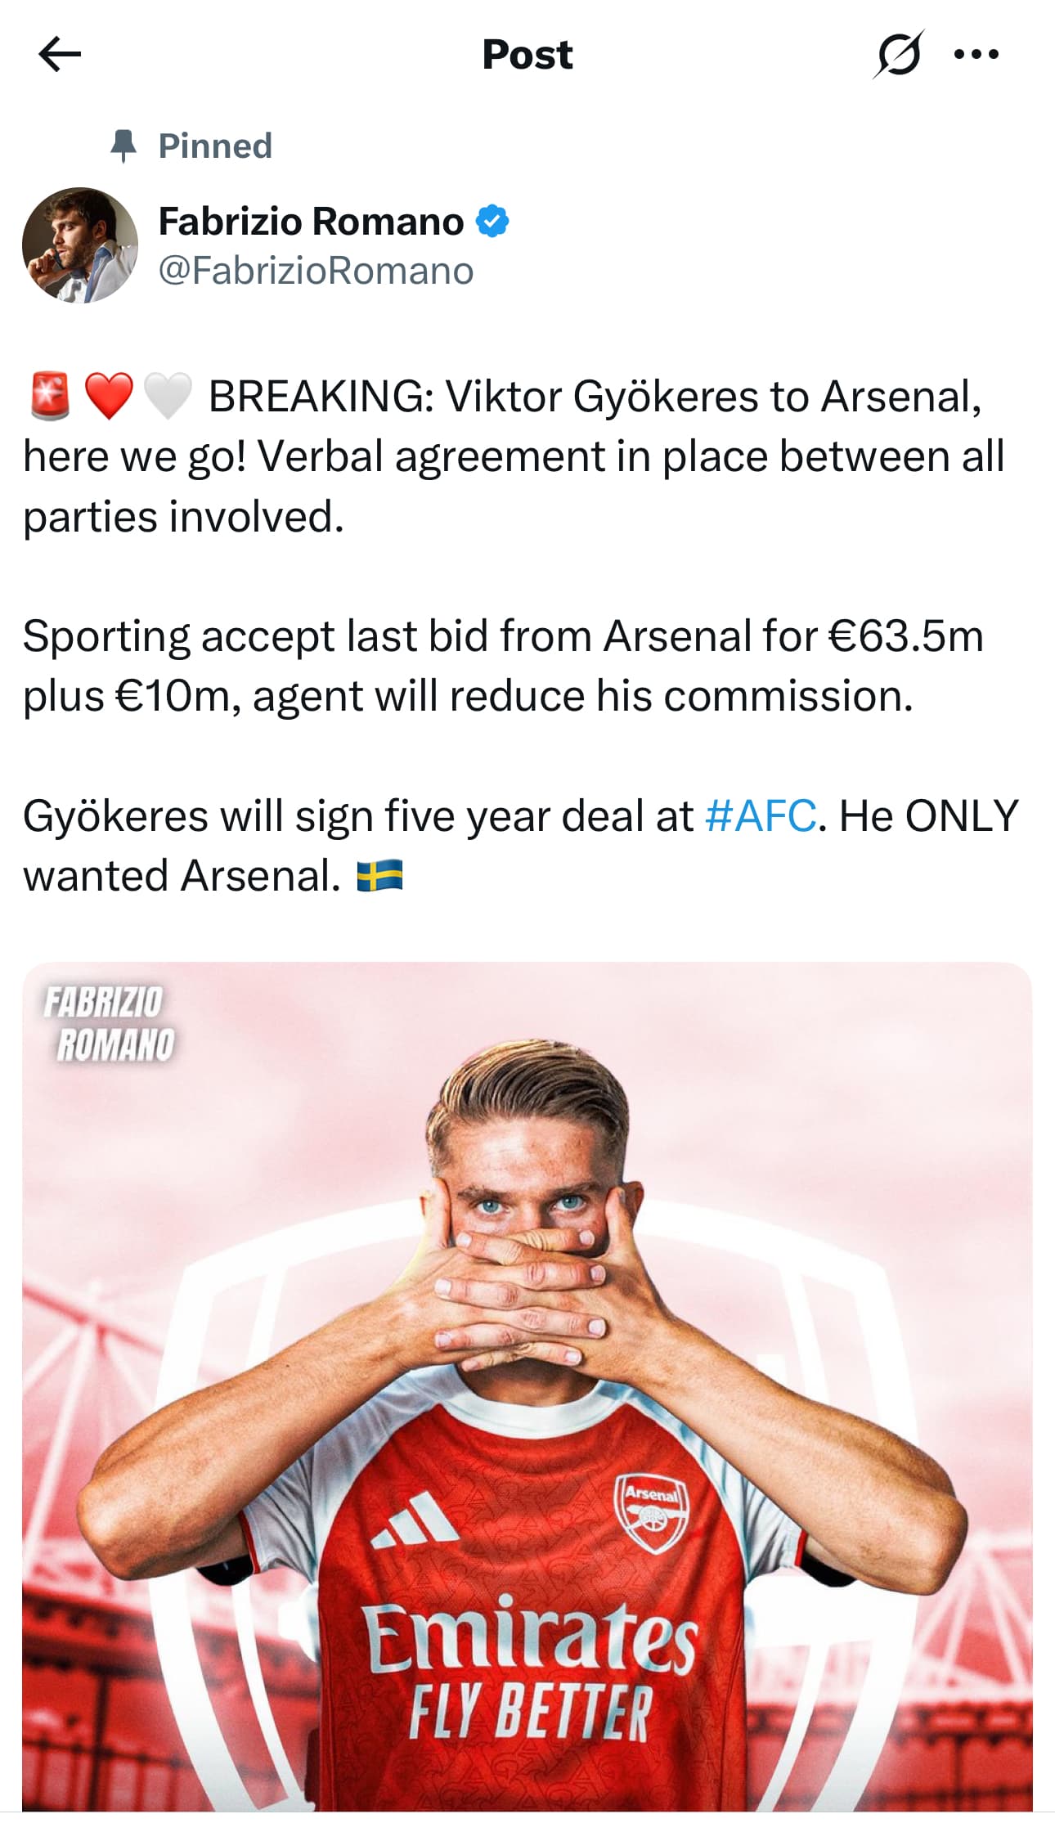Click the Swedish flag emoji
Image resolution: width=1055 pixels, height=1832 pixels.
click(x=379, y=876)
